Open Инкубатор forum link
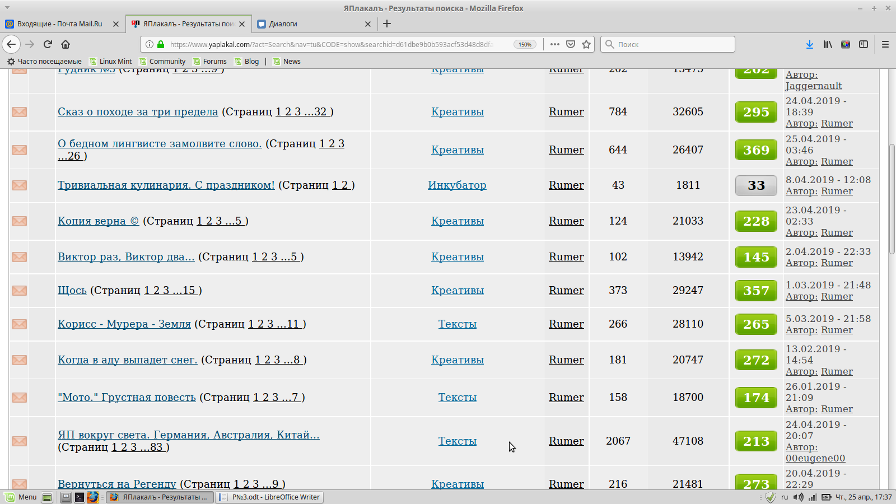 pyautogui.click(x=457, y=185)
